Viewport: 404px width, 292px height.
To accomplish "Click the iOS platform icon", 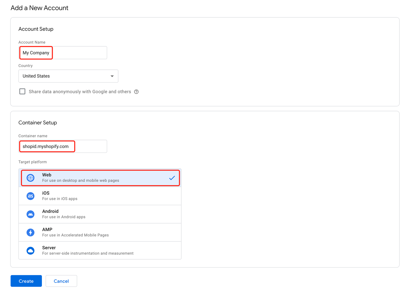I will coord(31,196).
